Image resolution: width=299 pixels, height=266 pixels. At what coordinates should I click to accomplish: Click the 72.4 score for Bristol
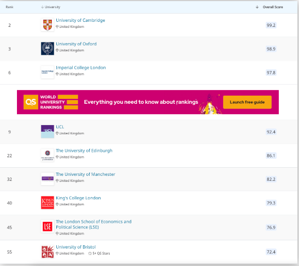coord(271,252)
